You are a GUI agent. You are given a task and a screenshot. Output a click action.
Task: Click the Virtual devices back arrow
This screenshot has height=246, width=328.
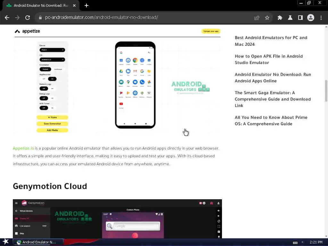pos(16,211)
